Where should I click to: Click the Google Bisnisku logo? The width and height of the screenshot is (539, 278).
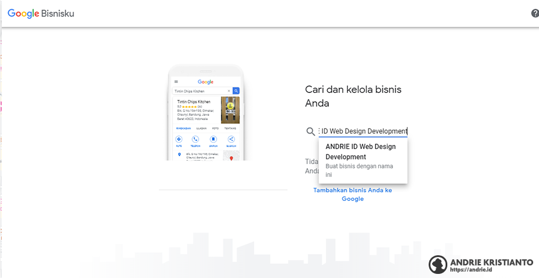[41, 14]
